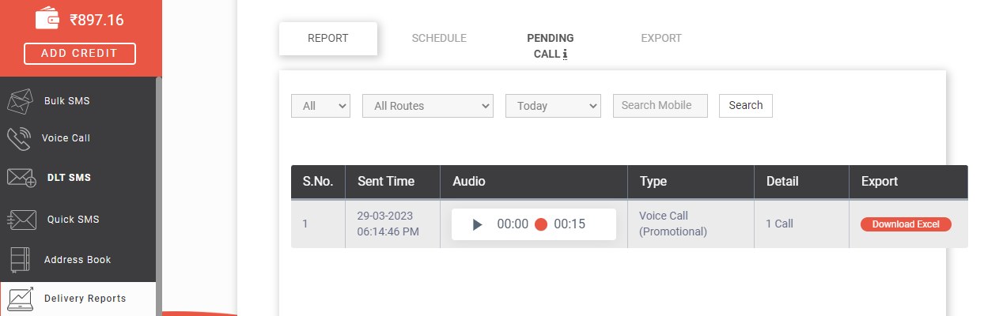This screenshot has width=984, height=316.
Task: Click the wallet balance icon
Action: coord(48,20)
